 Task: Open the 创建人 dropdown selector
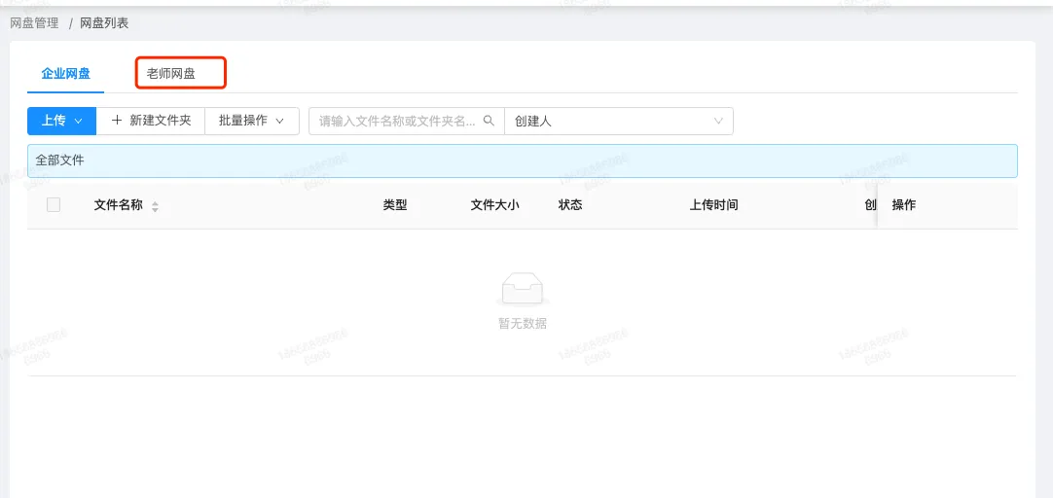[x=619, y=121]
